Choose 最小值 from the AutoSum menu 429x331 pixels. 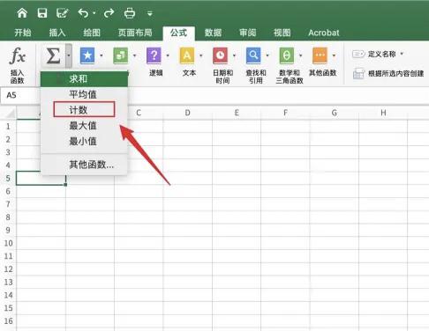pyautogui.click(x=84, y=142)
